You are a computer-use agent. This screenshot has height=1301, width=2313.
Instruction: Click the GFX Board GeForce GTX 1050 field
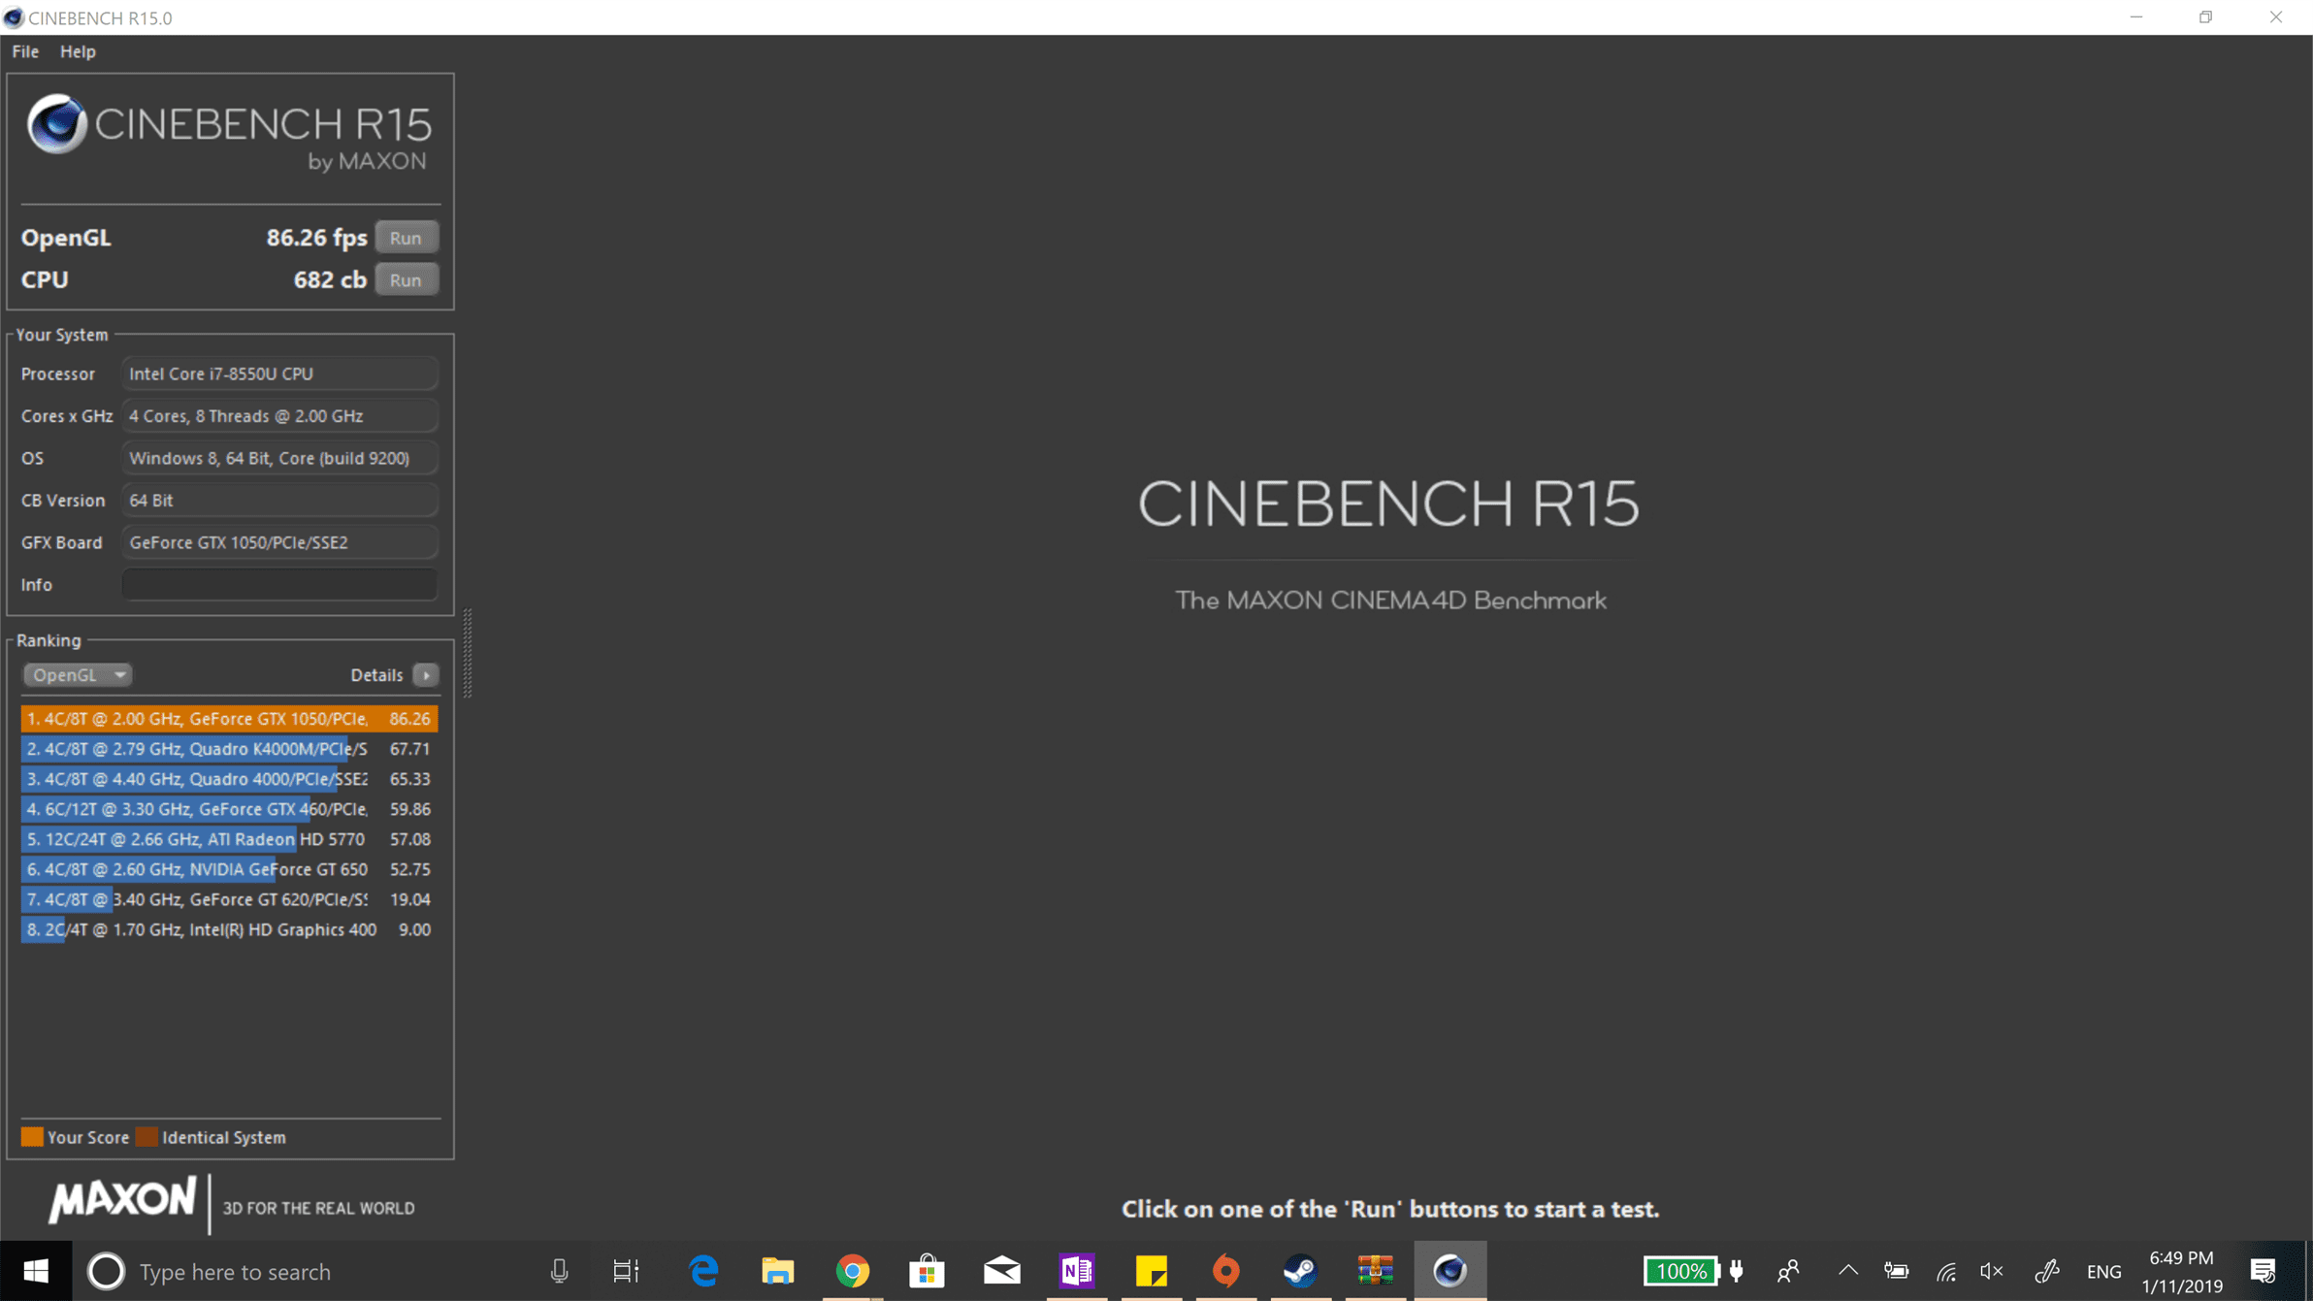coord(279,542)
